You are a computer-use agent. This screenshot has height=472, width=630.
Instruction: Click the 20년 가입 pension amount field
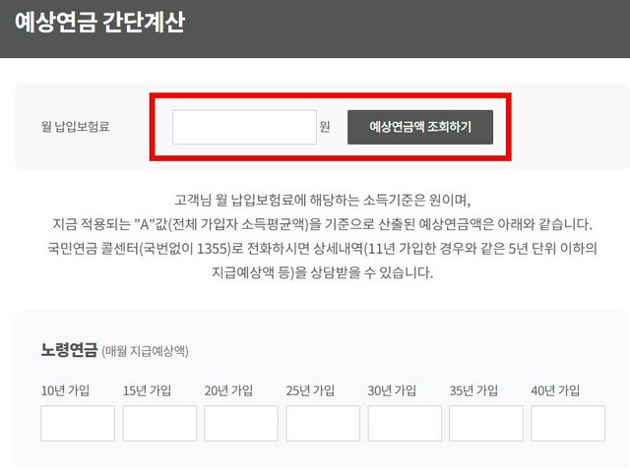tap(241, 424)
